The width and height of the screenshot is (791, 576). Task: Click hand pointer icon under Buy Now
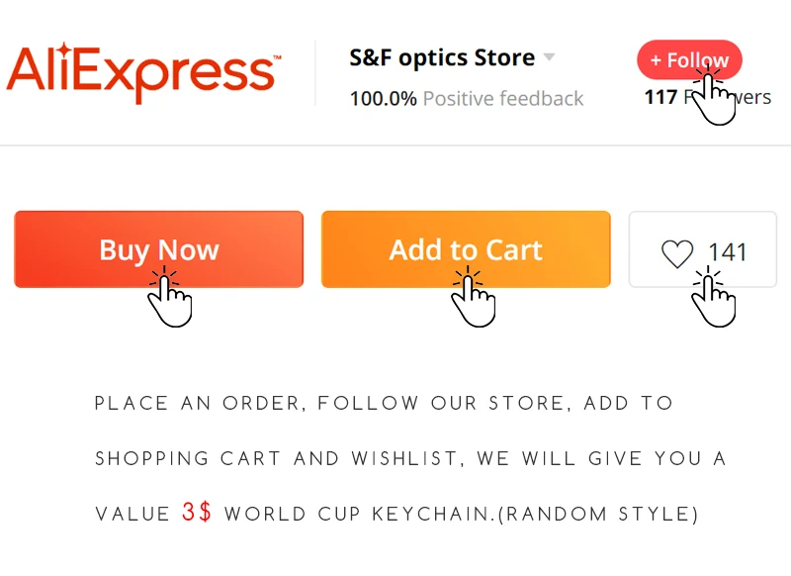point(170,299)
